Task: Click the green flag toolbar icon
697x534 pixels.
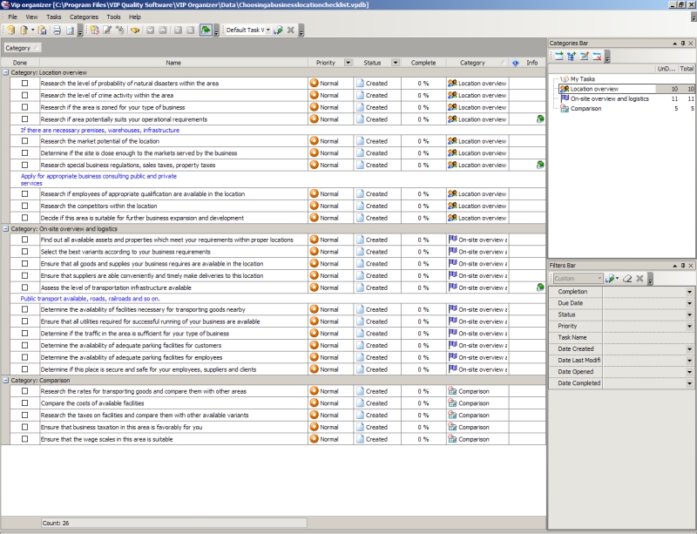Action: (204, 30)
